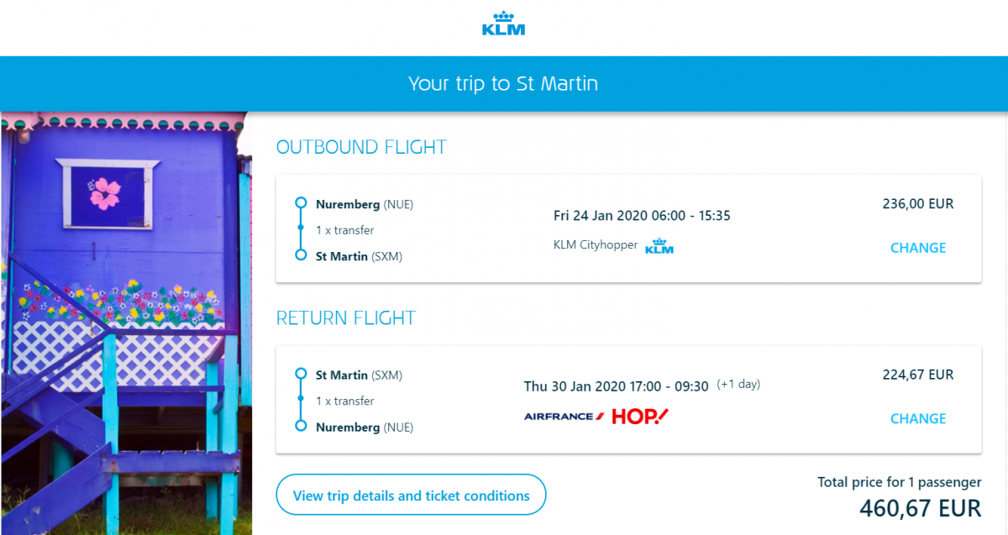The height and width of the screenshot is (535, 1008).
Task: Click the outbound date Fri 24 Jan 2020
Action: pos(601,216)
